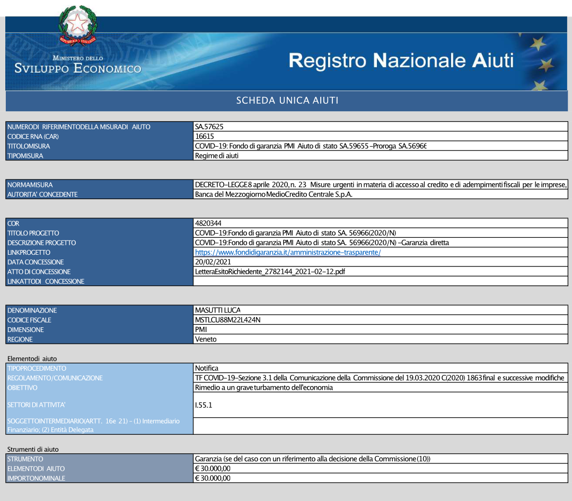Image resolution: width=572 pixels, height=501 pixels.
Task: Click the 'TITOLO MISURA' label
Action: click(29, 146)
